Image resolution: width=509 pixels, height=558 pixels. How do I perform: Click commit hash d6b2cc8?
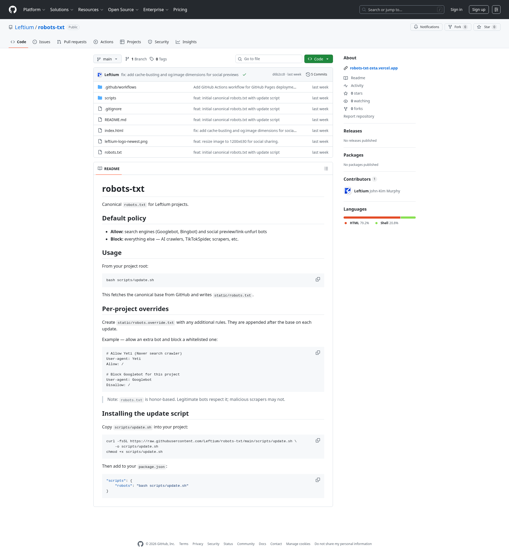pyautogui.click(x=278, y=74)
